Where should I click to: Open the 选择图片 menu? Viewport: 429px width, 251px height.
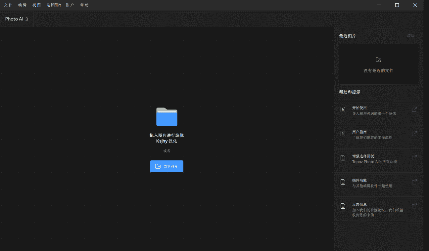pos(54,5)
